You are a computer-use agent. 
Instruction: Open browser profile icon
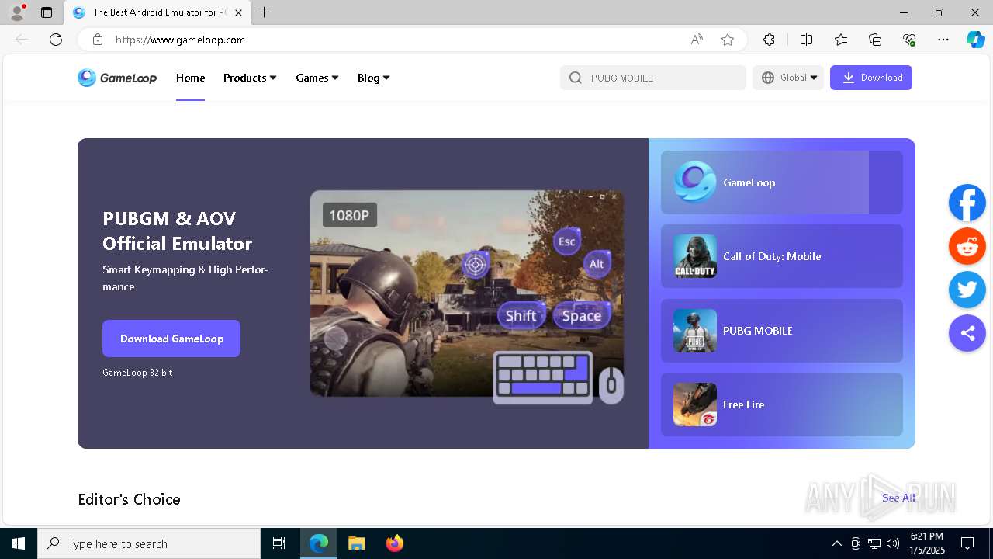coord(17,12)
